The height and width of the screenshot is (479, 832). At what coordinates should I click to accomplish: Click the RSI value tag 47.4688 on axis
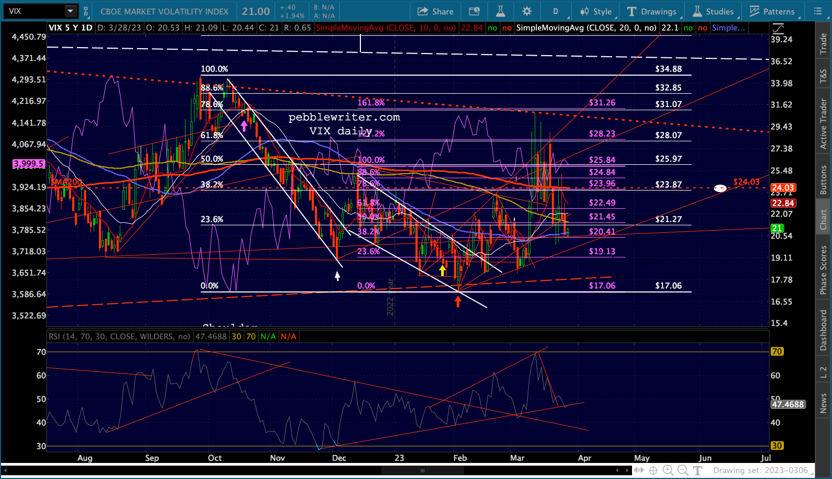point(788,405)
